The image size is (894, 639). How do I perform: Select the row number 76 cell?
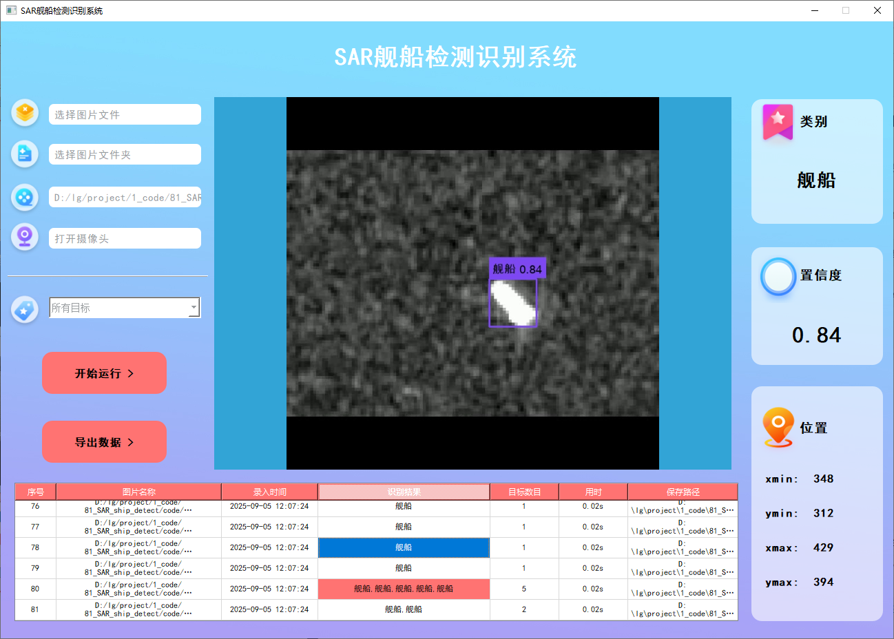coord(35,507)
